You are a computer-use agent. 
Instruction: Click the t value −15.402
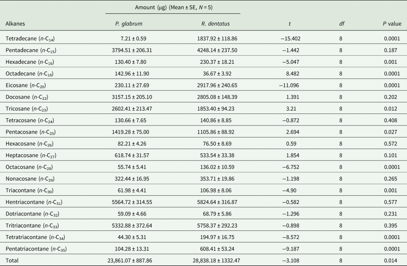290,39
